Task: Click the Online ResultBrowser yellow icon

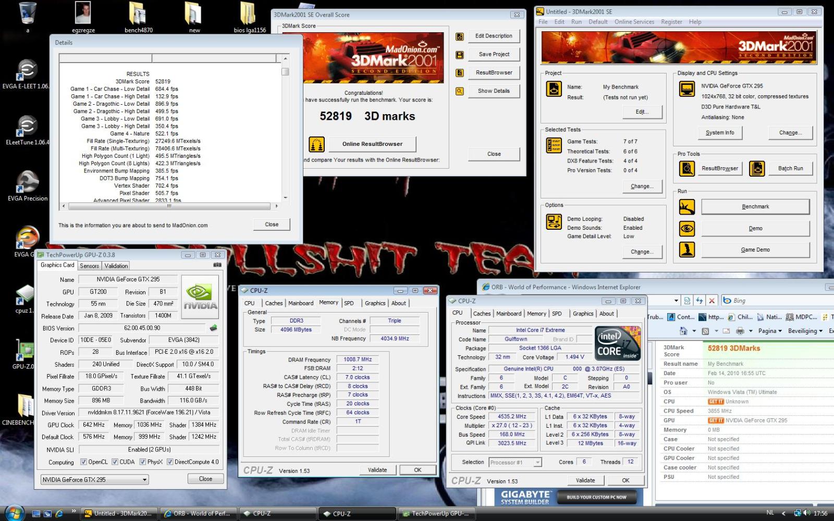Action: [316, 144]
